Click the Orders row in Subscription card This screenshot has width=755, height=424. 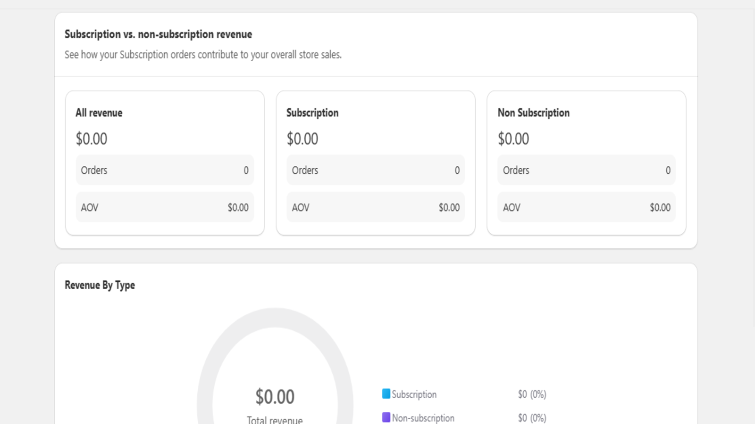pos(376,170)
